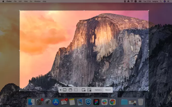This screenshot has width=172, height=107.
Task: Launch the App Store from Dock
Action: tap(56, 102)
